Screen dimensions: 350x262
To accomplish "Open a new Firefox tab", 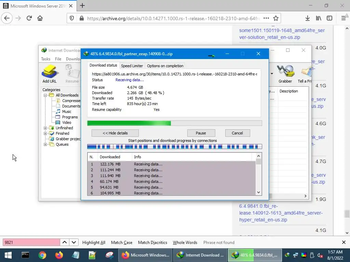I will tap(82, 5).
